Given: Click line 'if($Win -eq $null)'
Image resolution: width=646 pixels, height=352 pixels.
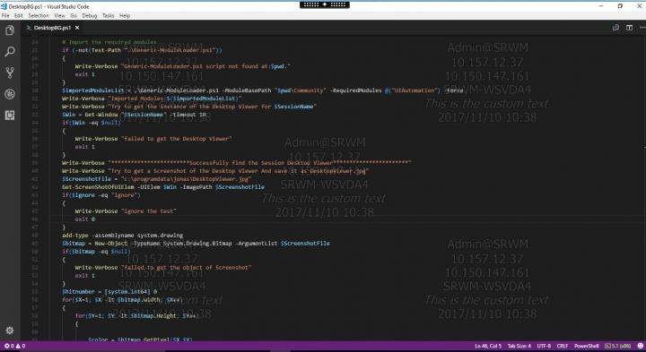Looking at the screenshot, I should point(91,123).
